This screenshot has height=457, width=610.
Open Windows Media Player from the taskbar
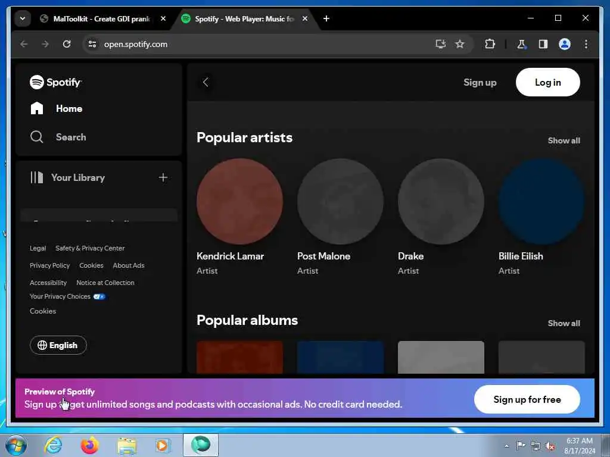click(x=162, y=445)
